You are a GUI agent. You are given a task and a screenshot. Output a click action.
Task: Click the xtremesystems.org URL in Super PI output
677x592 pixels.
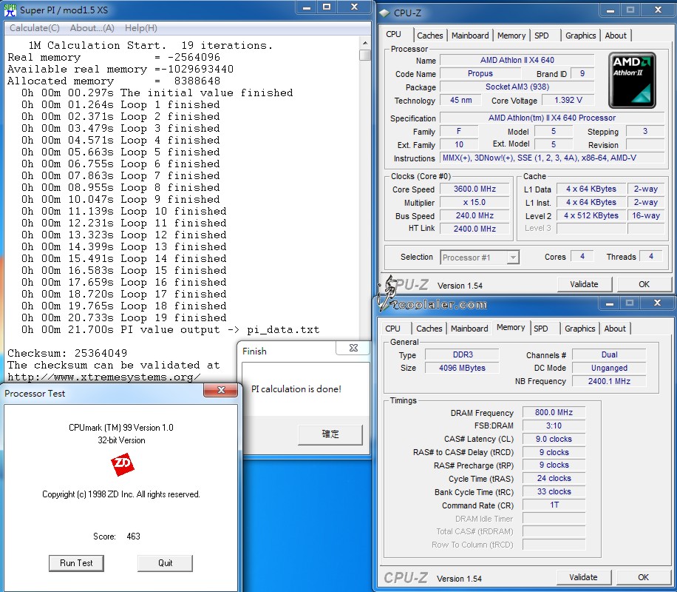[104, 377]
